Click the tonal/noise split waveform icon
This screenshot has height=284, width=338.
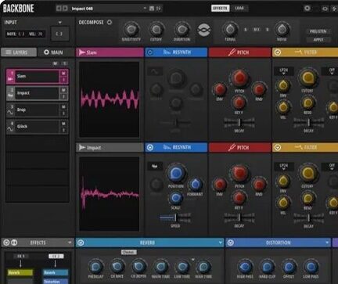[x=204, y=30]
